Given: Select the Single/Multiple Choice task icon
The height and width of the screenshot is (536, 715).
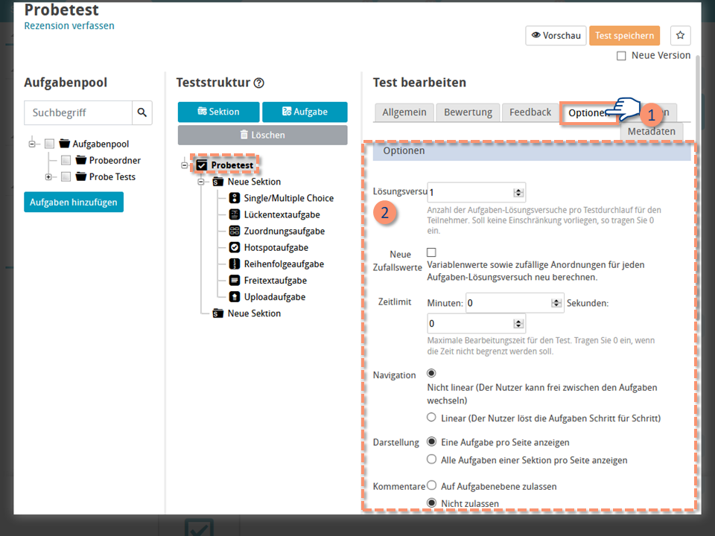Looking at the screenshot, I should 235,198.
